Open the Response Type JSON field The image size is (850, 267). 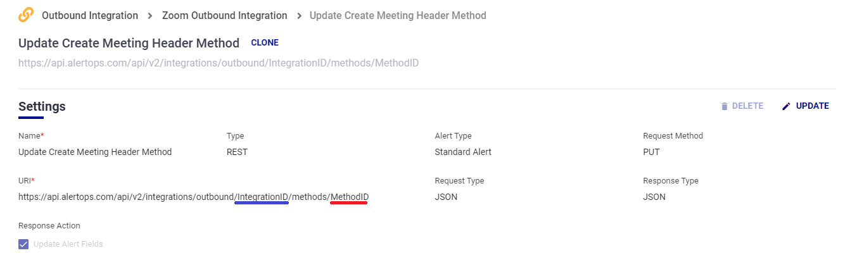[654, 197]
